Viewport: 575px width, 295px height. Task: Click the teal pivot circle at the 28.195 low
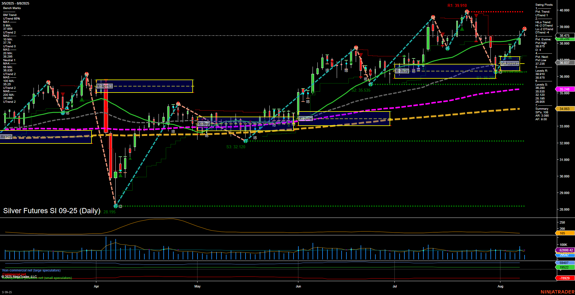115,206
